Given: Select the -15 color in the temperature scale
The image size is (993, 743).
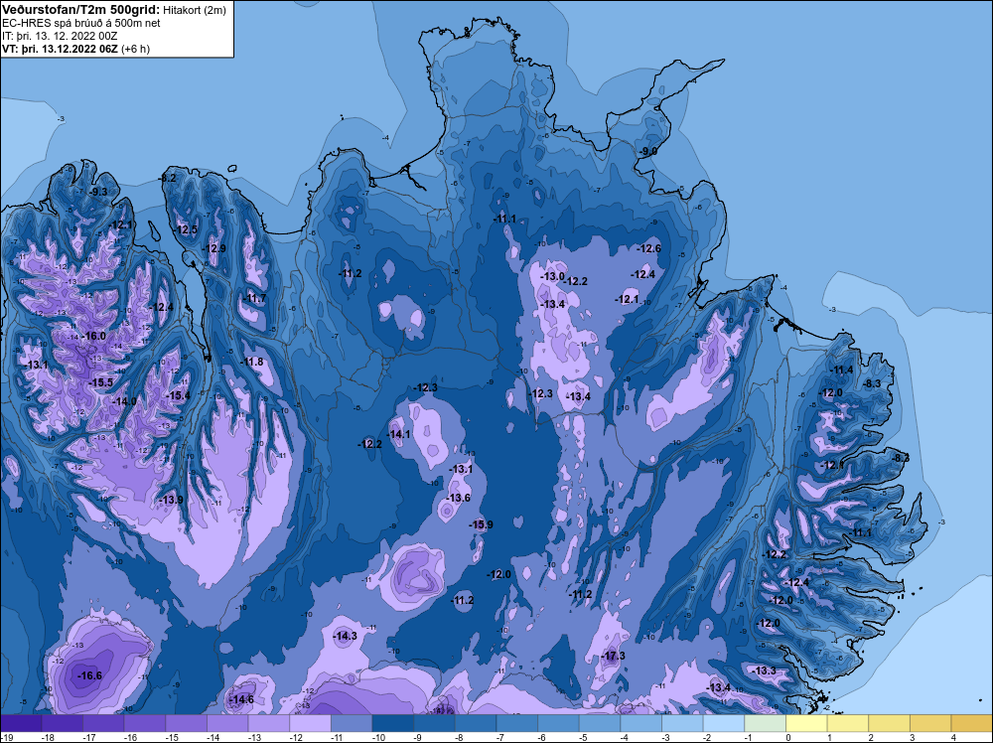Looking at the screenshot, I should coord(187,723).
